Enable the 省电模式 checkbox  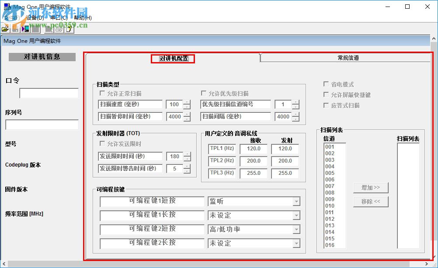click(326, 84)
